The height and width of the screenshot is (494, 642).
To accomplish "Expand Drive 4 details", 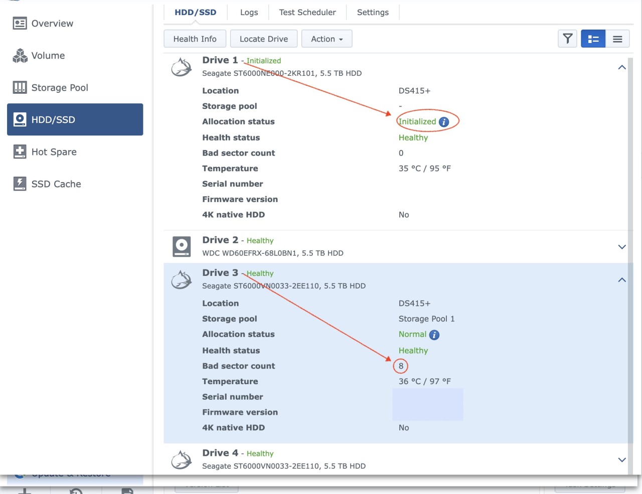I will point(622,460).
